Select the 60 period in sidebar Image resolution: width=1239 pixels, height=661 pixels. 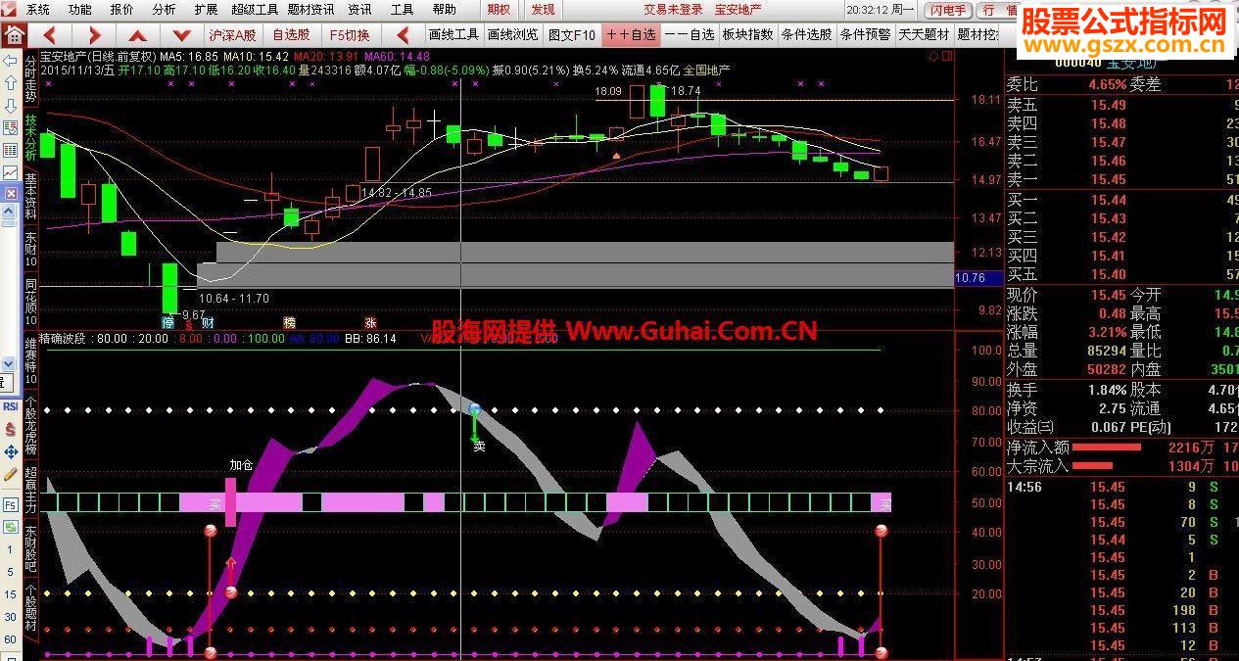click(x=10, y=639)
